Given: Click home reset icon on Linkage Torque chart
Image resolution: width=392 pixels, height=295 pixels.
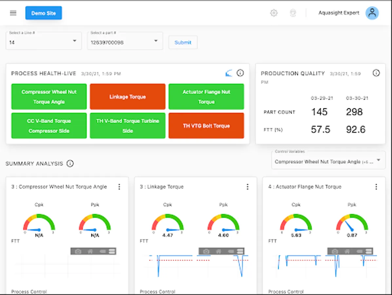Looking at the screenshot, I should coord(218,251).
